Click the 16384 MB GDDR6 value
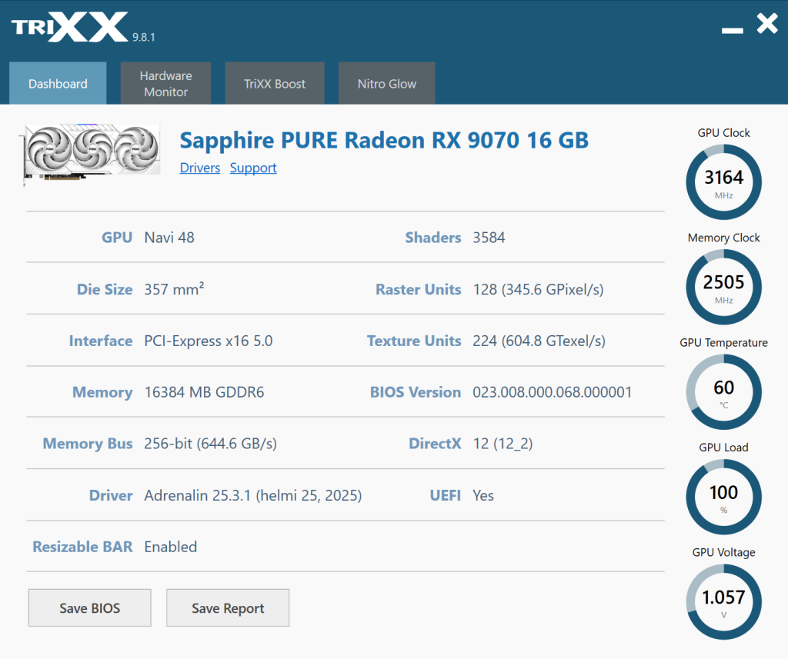This screenshot has height=659, width=788. click(204, 391)
